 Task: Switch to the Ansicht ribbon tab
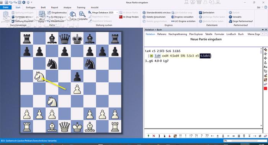click(x=95, y=7)
